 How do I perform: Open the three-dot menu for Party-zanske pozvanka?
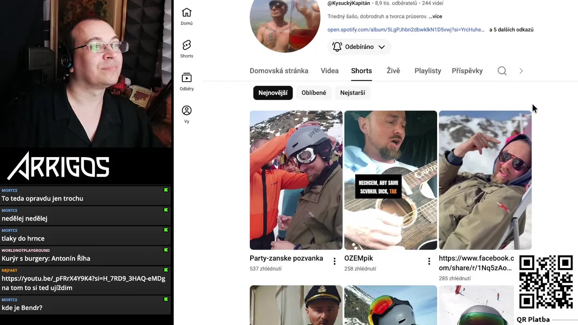(335, 261)
